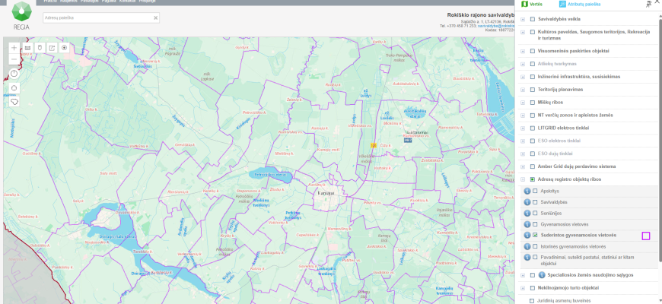Screen dimensions: 662x304
Task: Open the ruler measurement tool
Action: click(x=27, y=48)
